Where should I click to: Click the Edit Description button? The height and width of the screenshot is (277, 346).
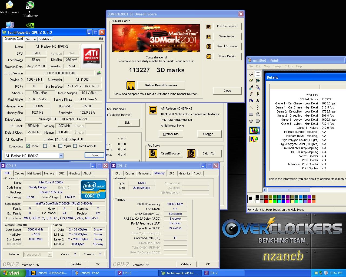click(x=227, y=26)
